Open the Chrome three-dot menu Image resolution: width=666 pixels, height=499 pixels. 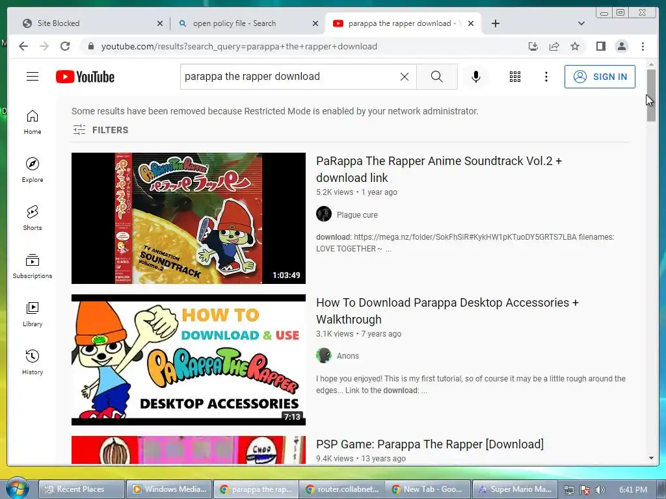pyautogui.click(x=643, y=46)
